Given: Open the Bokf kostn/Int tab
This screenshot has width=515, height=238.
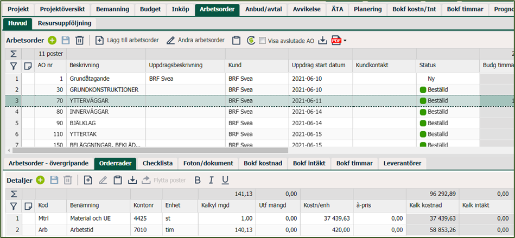Looking at the screenshot, I should [414, 9].
